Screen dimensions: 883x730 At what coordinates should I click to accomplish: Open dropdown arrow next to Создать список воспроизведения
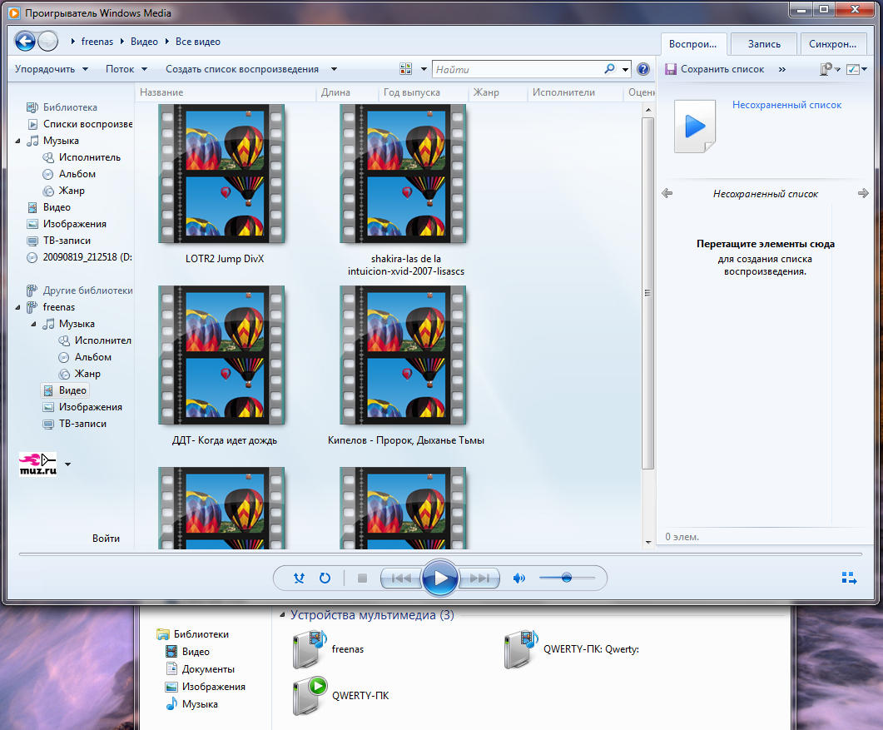(x=334, y=69)
